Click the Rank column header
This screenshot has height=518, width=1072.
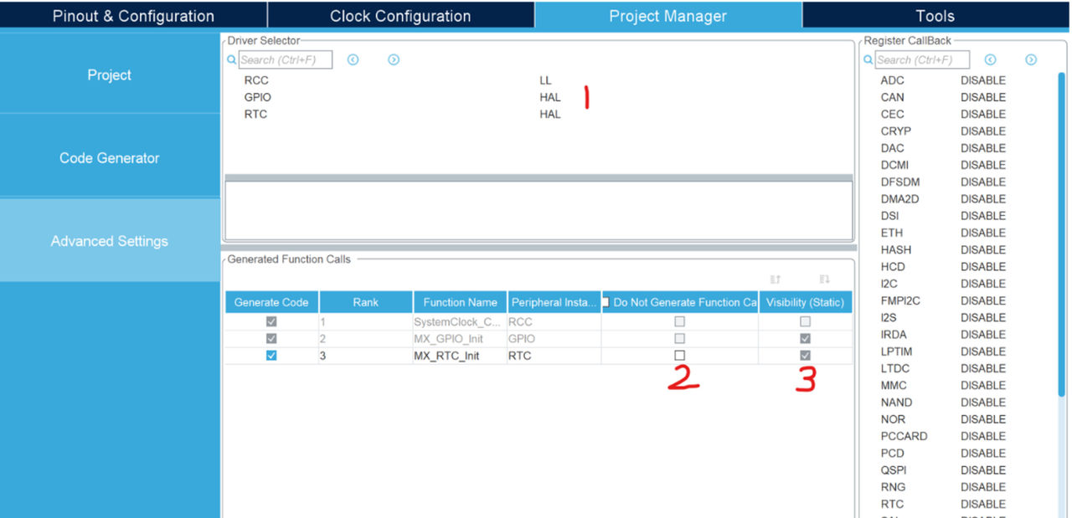365,302
